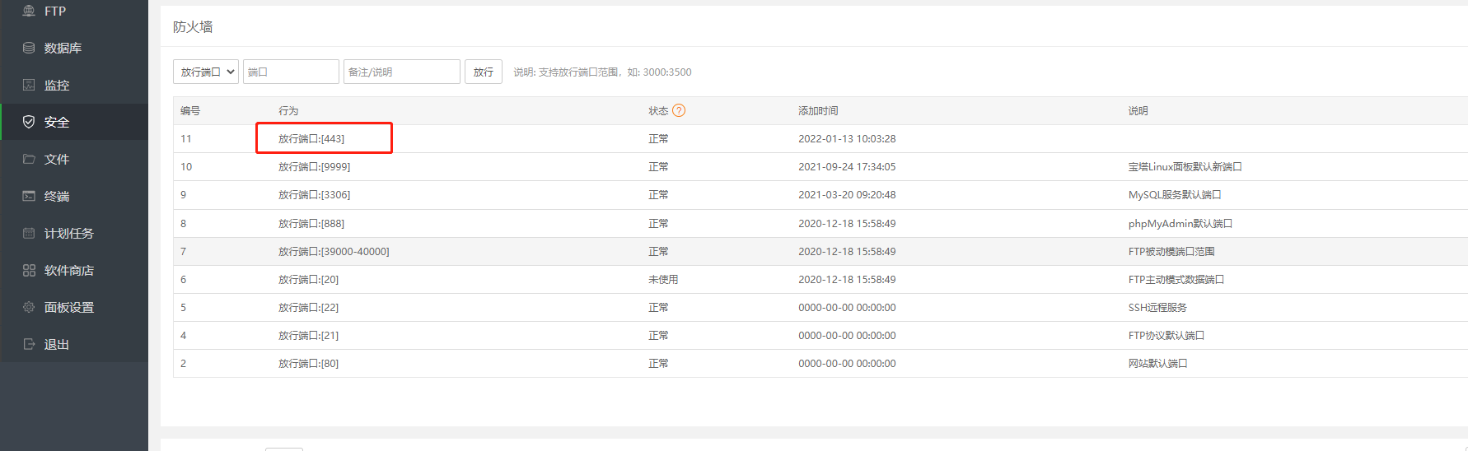The width and height of the screenshot is (1468, 451).
Task: Click the FTP globe icon in sidebar
Action: pyautogui.click(x=29, y=11)
